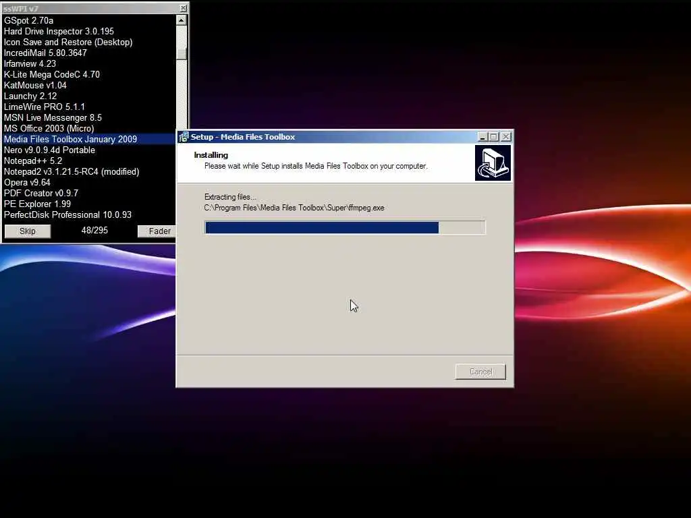Viewport: 691px width, 518px height.
Task: Select LimeWire PRO 5.1.1 entry
Action: tap(90, 107)
